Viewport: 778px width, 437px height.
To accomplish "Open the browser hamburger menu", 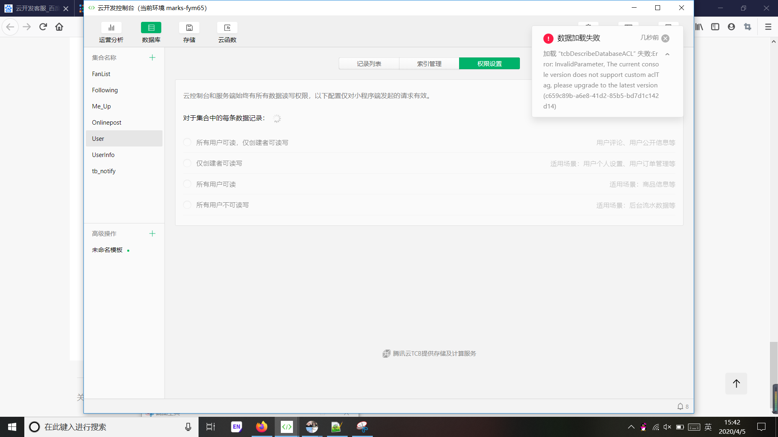I will [x=768, y=27].
